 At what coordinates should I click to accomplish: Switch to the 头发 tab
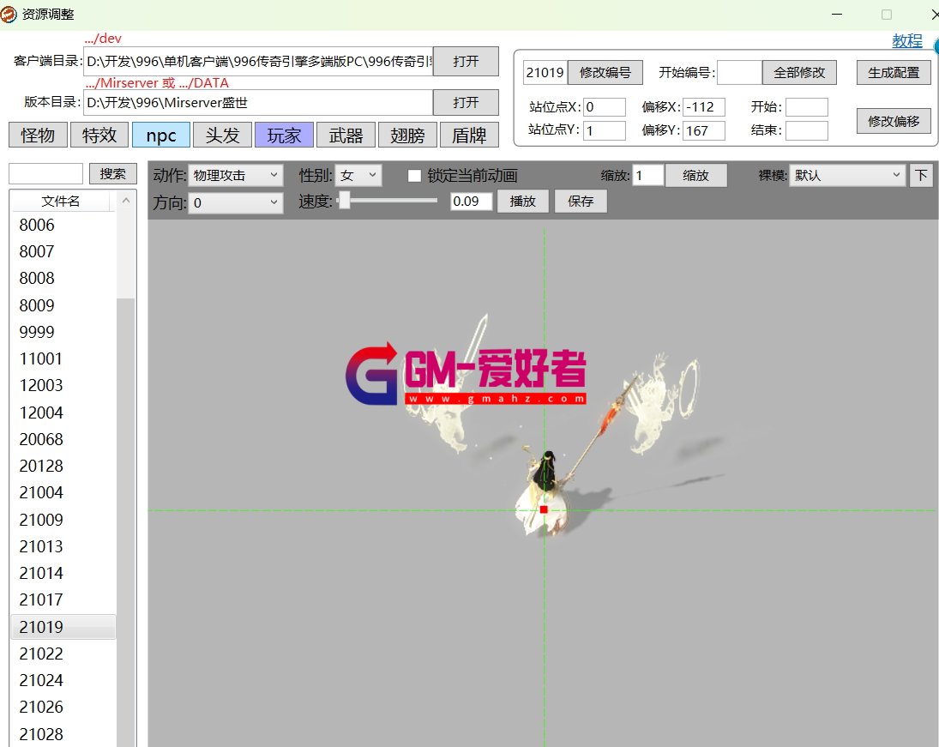222,135
